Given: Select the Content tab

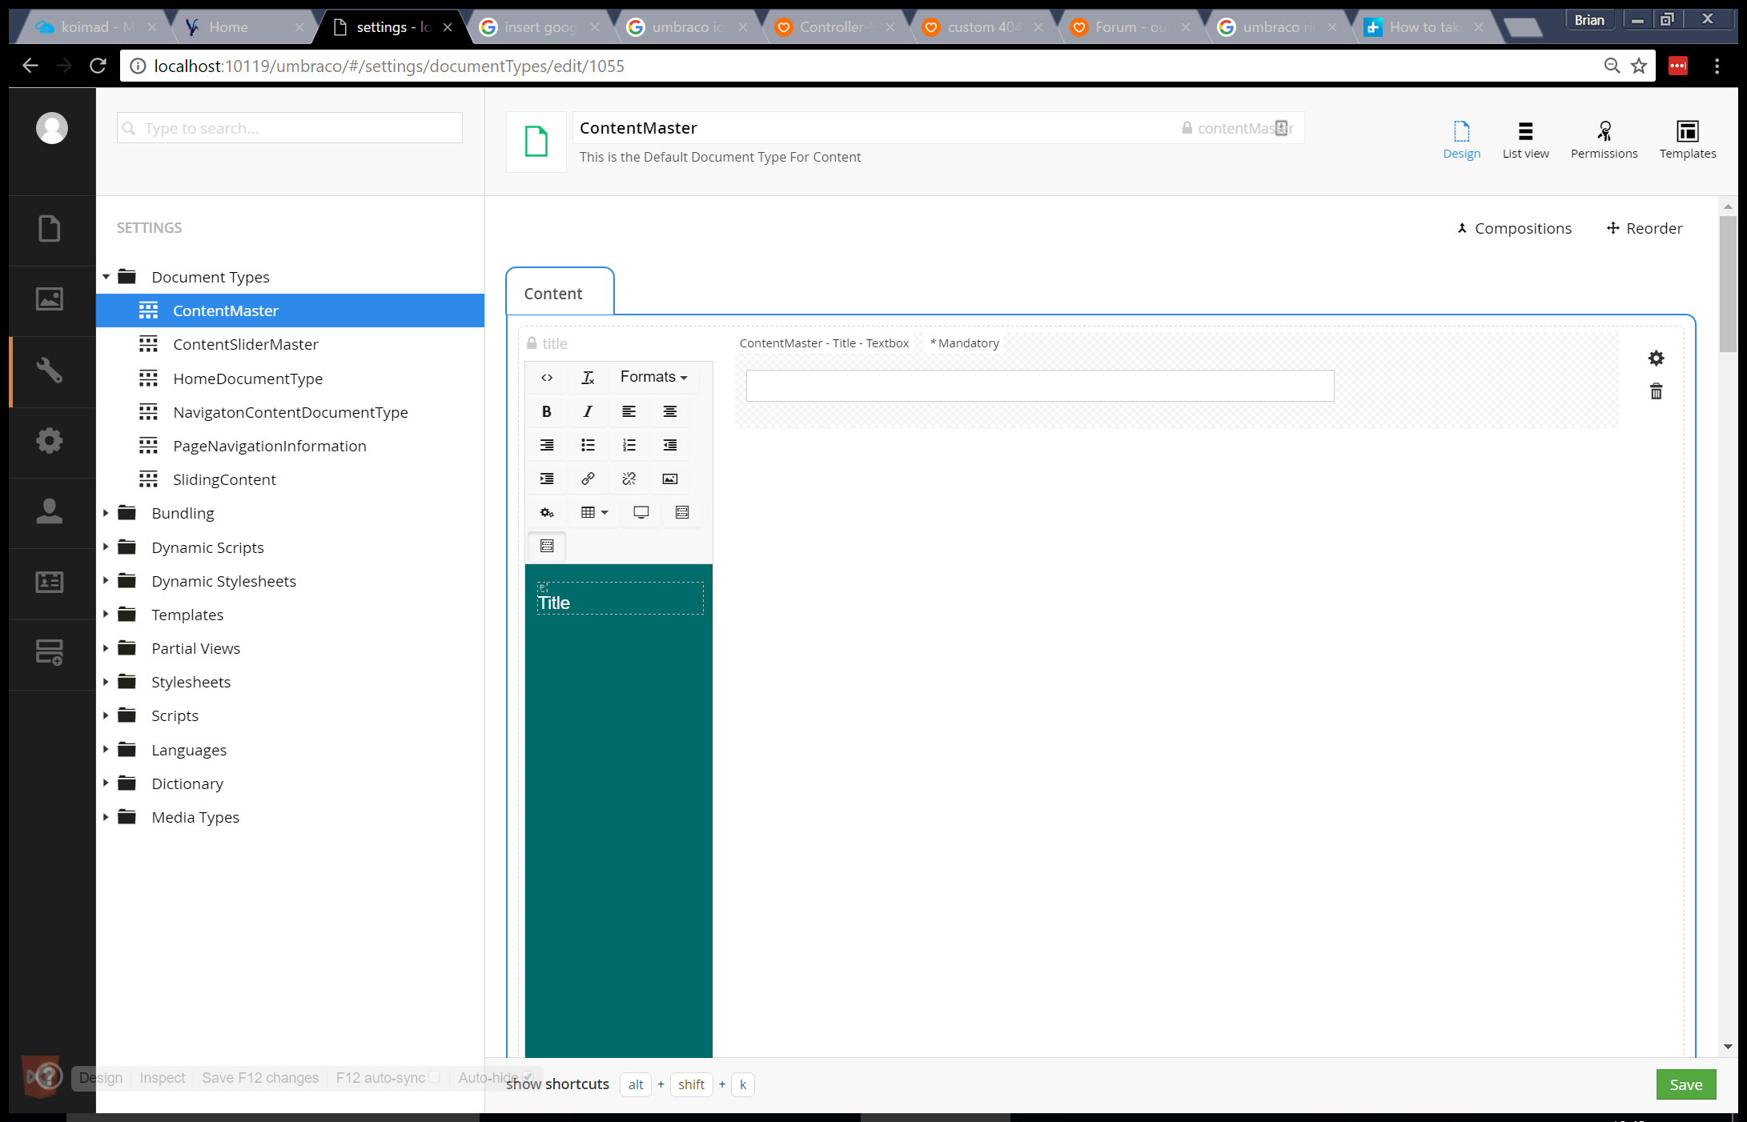Looking at the screenshot, I should click(553, 294).
